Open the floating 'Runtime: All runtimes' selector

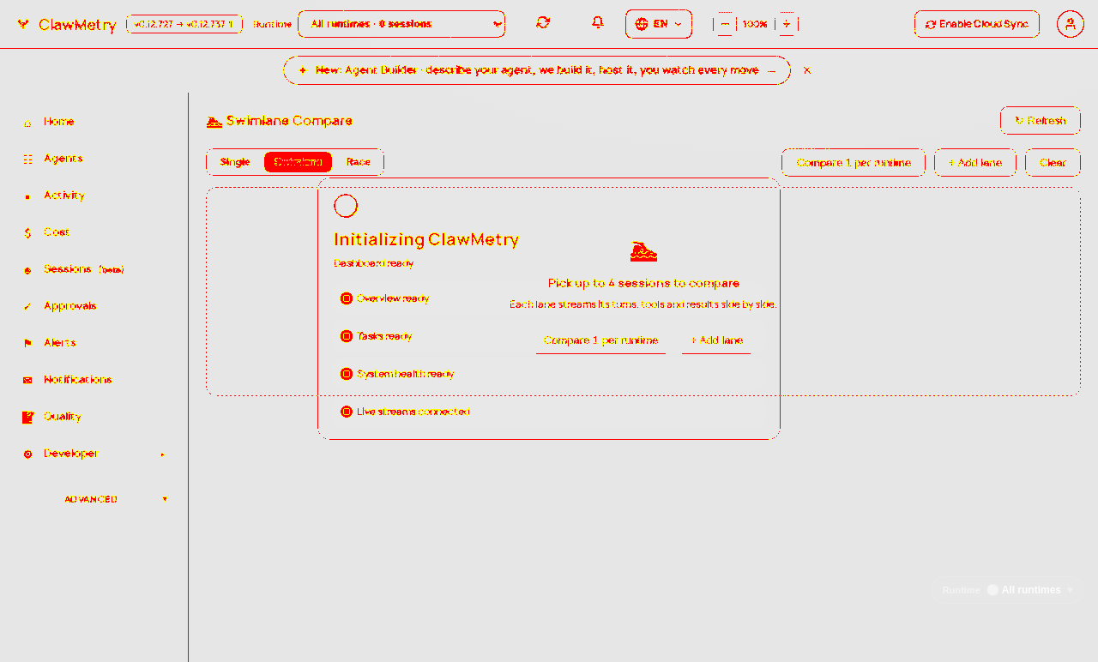pos(1007,590)
